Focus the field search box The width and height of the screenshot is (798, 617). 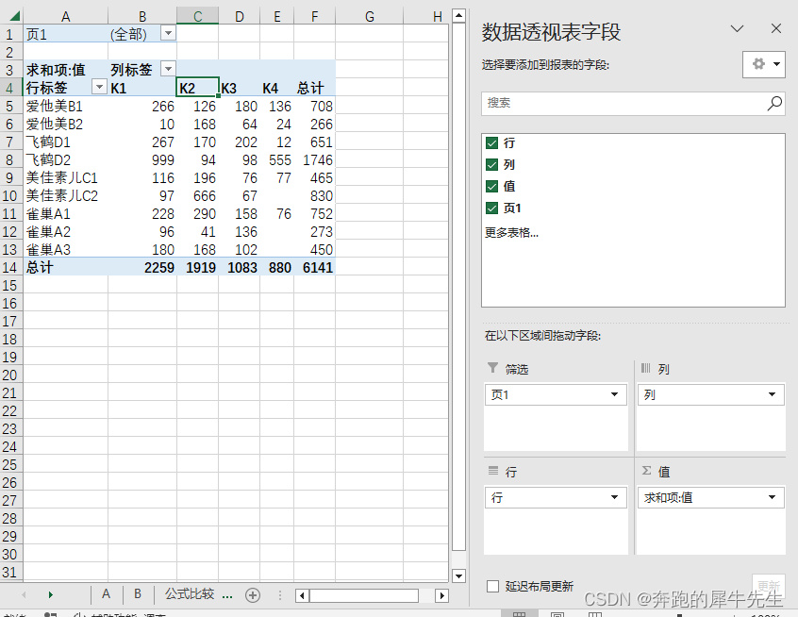pyautogui.click(x=633, y=104)
